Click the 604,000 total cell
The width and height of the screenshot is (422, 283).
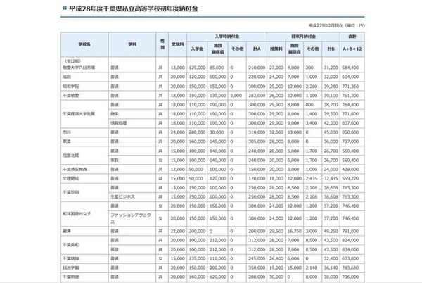(352, 77)
